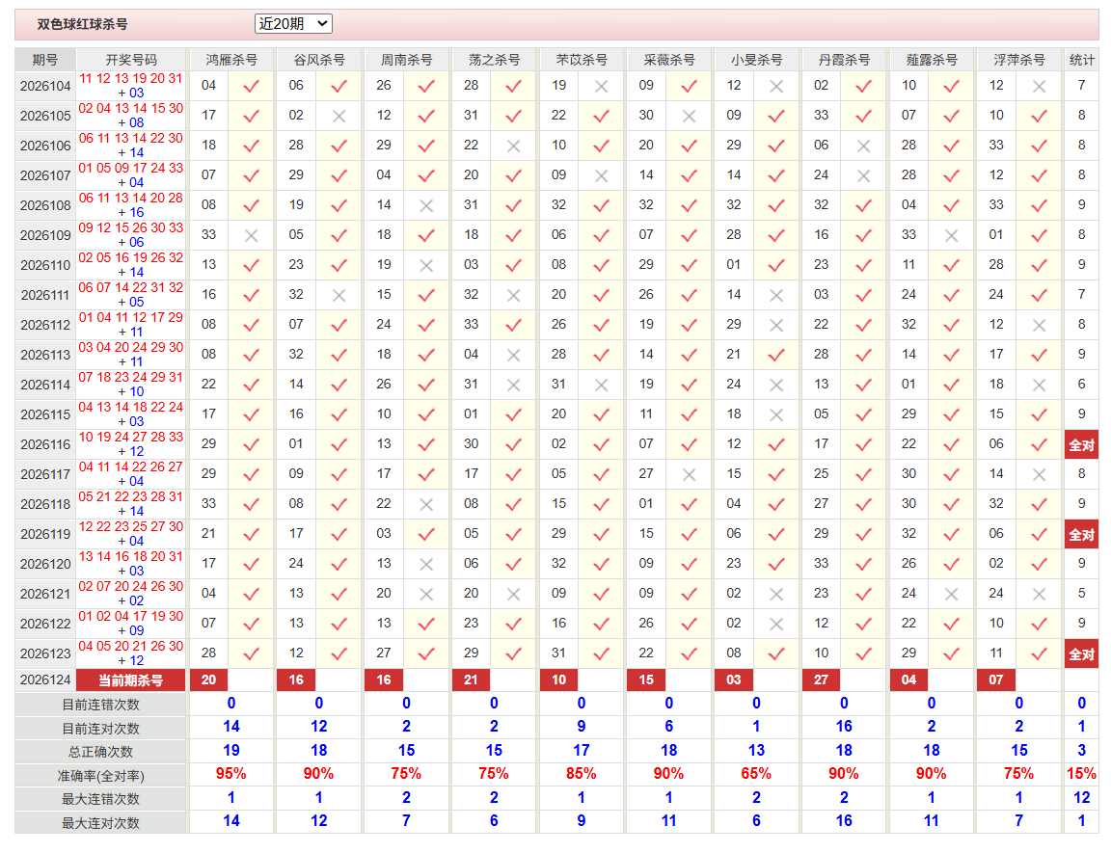Click the cross mark for 蘋露杀号 in period 2026121
Screen dimensions: 1111x853
952,595
